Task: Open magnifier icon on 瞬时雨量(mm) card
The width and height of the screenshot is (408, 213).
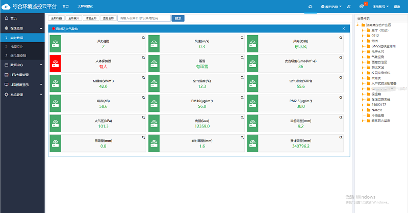Action: click(x=242, y=137)
